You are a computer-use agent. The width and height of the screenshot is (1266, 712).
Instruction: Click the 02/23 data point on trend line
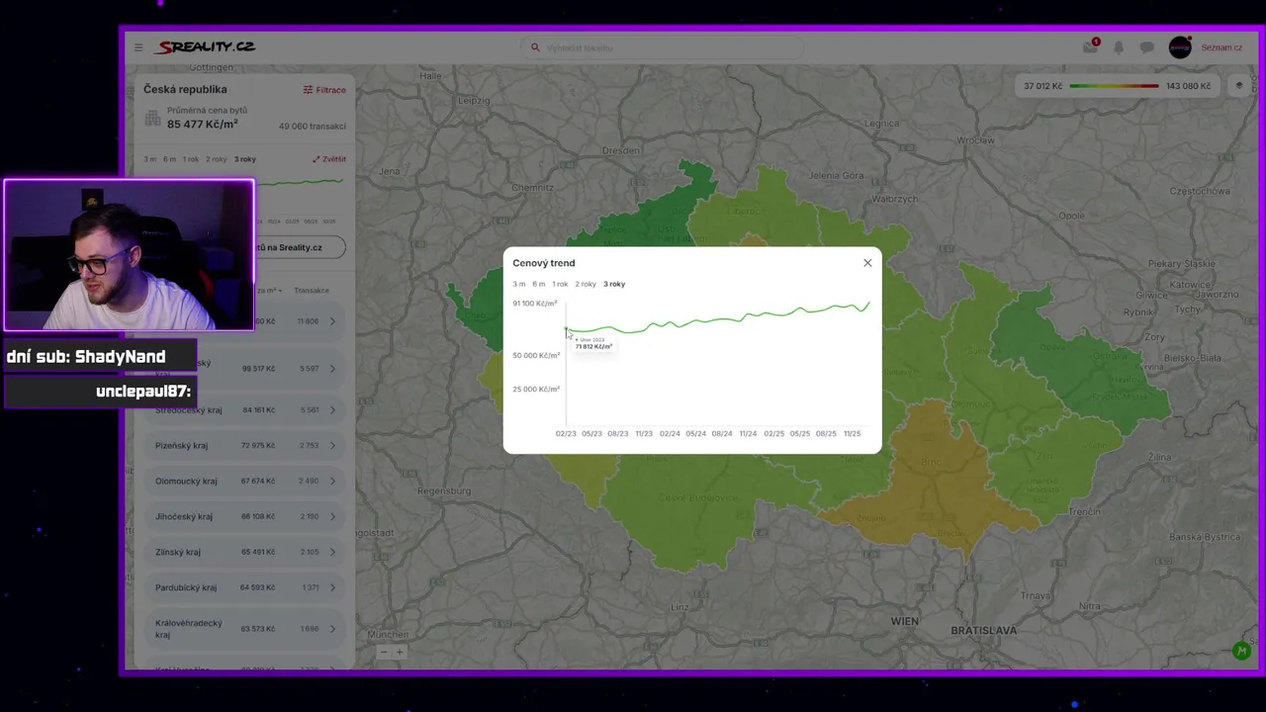(x=566, y=329)
